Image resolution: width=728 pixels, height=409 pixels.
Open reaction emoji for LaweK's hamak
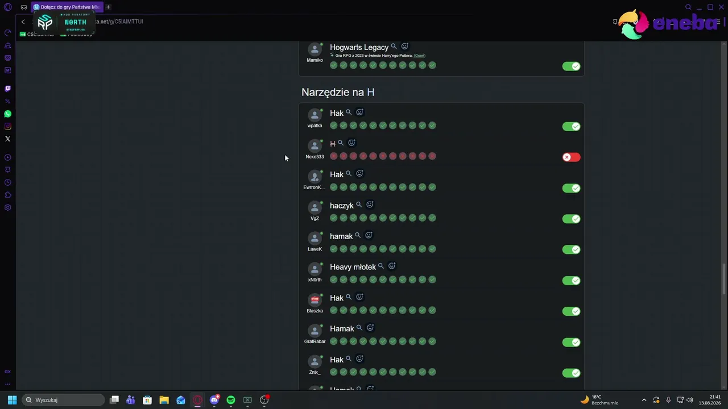pos(369,235)
